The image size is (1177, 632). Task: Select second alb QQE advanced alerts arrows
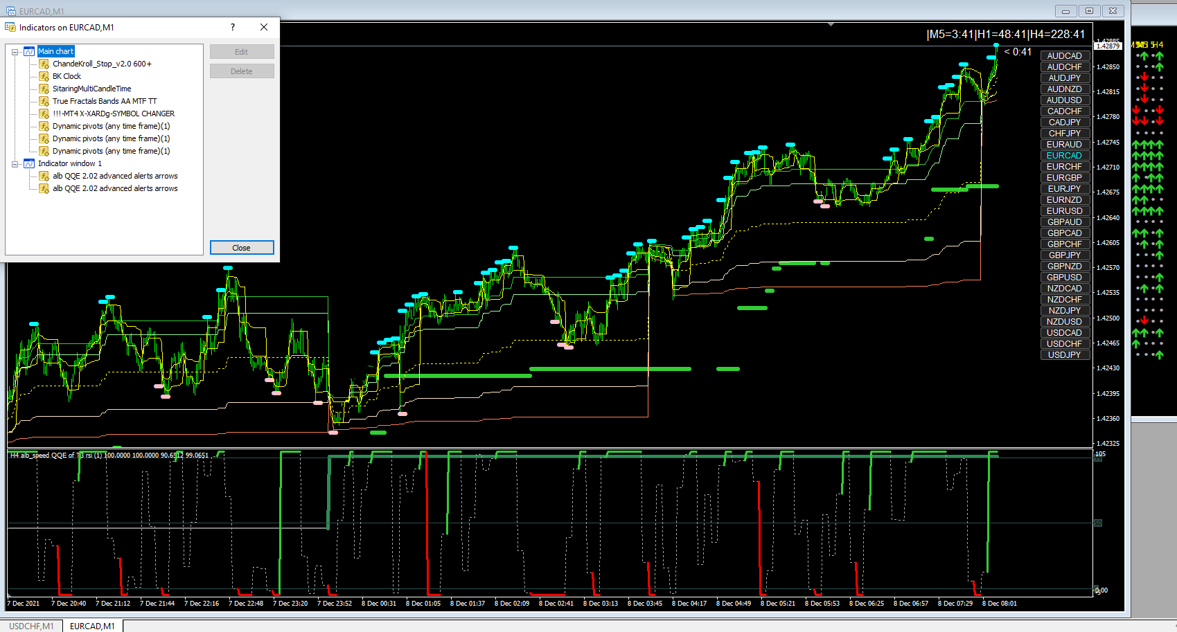click(115, 188)
